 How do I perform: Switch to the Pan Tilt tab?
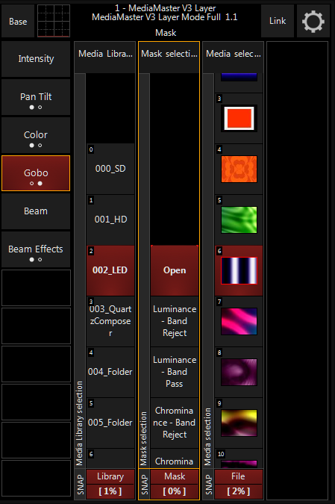36,97
